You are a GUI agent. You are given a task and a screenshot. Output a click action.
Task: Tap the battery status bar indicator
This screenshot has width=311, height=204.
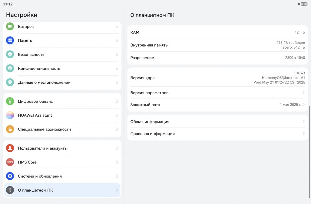click(x=304, y=4)
